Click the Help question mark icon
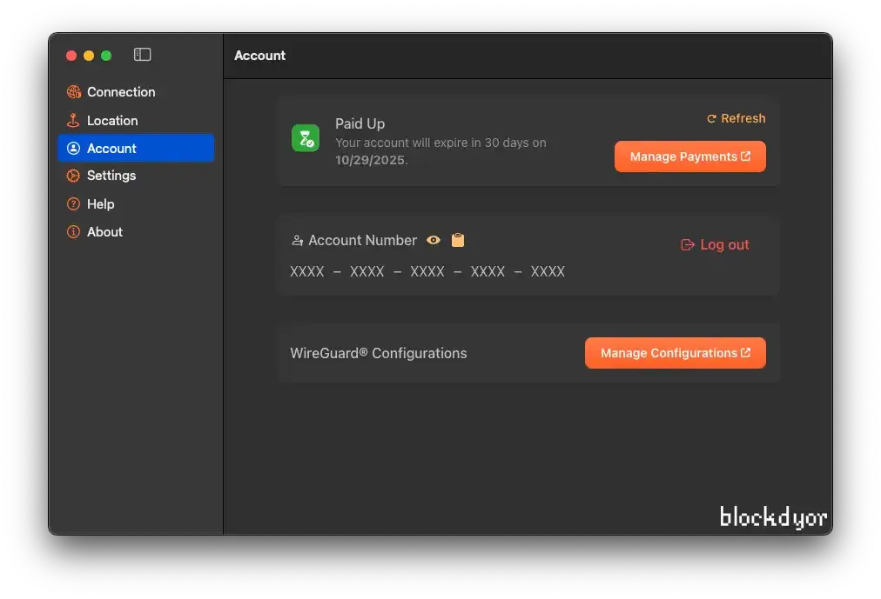This screenshot has width=881, height=599. 74,204
